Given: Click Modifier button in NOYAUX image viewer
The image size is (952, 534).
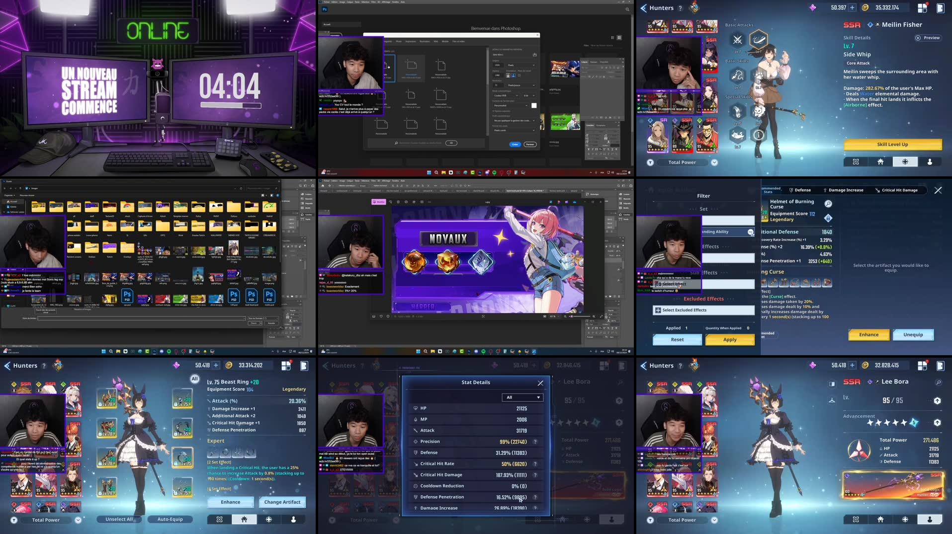Looking at the screenshot, I should coord(379,202).
